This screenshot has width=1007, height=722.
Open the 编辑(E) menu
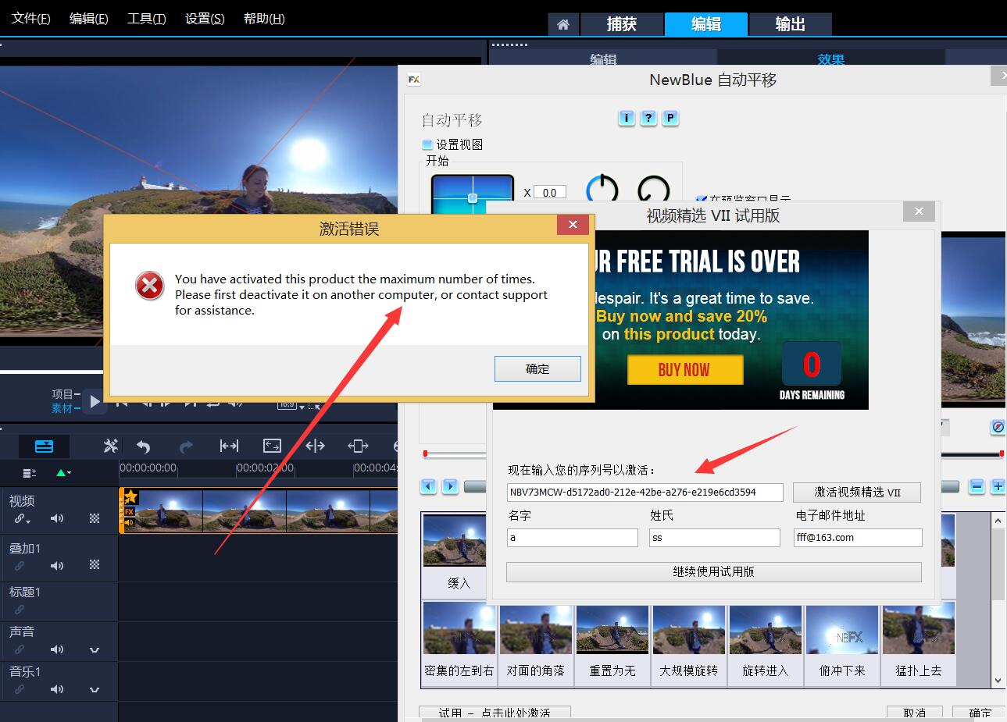pos(89,19)
